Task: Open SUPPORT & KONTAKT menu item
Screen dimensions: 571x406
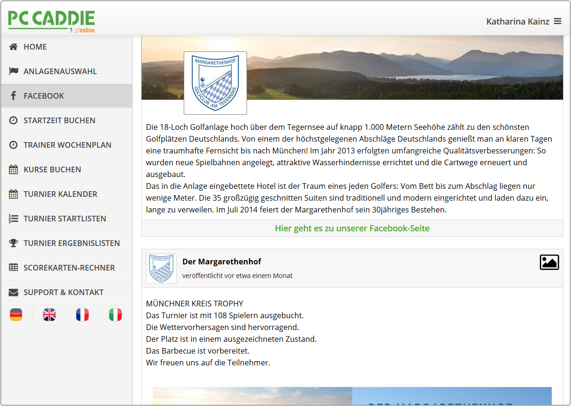Action: pyautogui.click(x=67, y=292)
